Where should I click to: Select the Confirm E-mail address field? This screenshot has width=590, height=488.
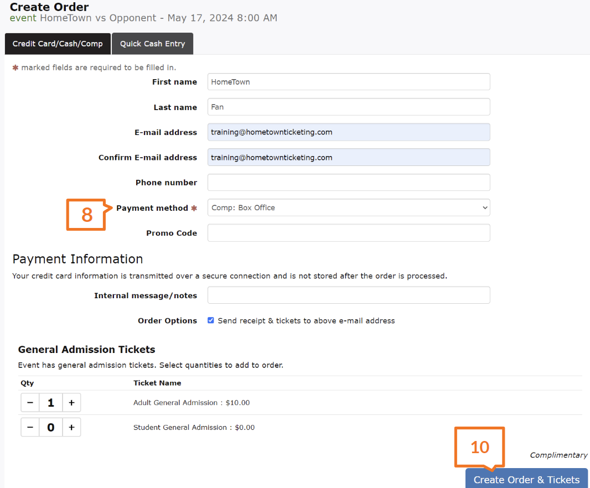(349, 157)
